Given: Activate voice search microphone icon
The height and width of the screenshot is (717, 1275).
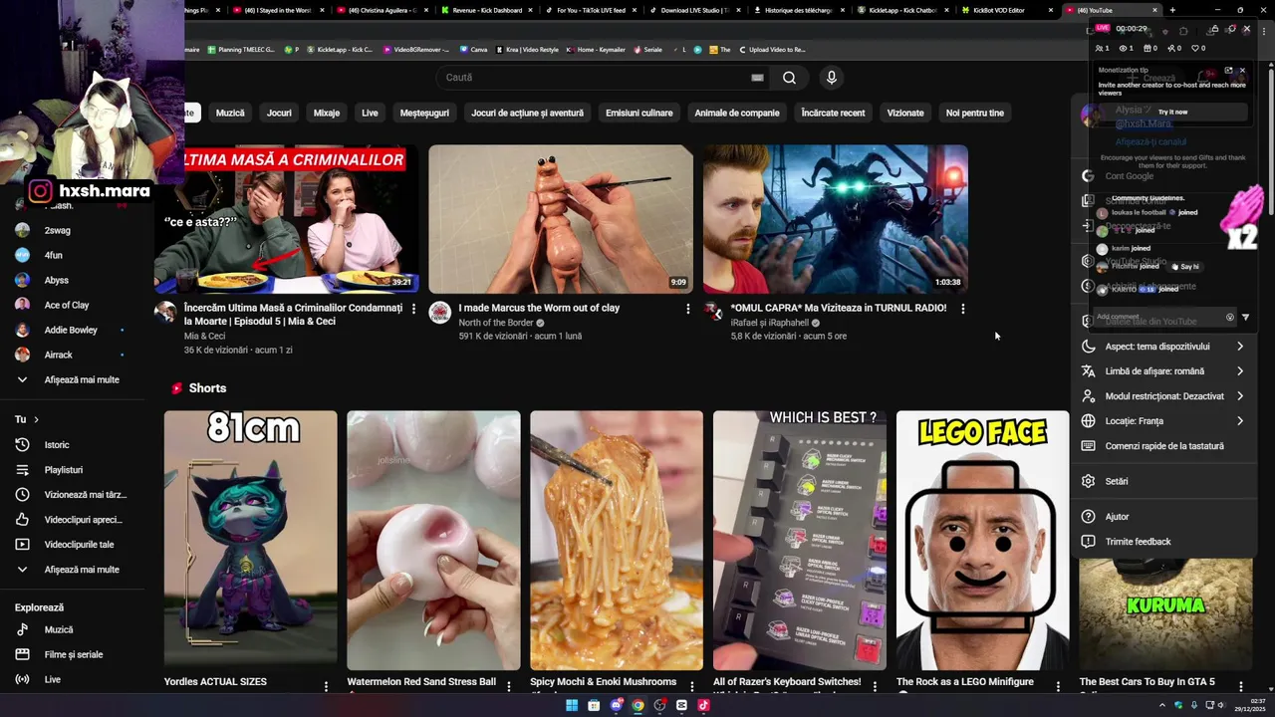Looking at the screenshot, I should [x=832, y=78].
